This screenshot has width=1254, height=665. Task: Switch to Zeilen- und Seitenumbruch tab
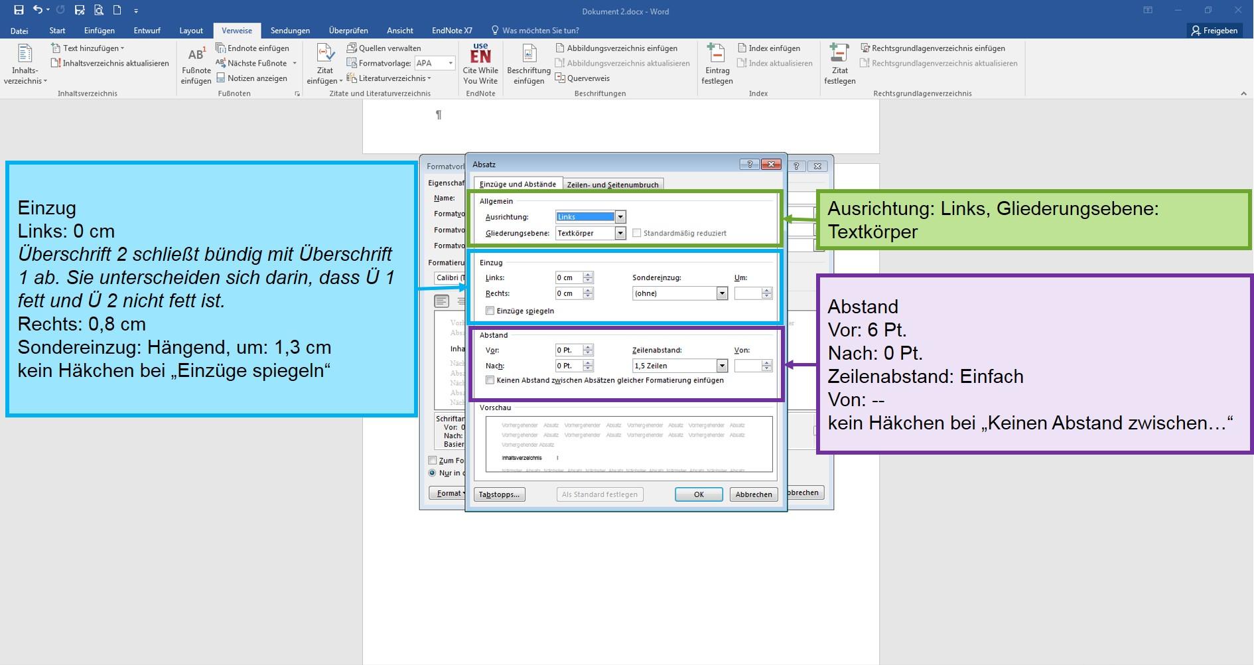612,185
